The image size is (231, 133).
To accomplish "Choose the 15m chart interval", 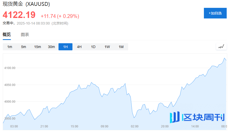I will [x=37, y=47].
